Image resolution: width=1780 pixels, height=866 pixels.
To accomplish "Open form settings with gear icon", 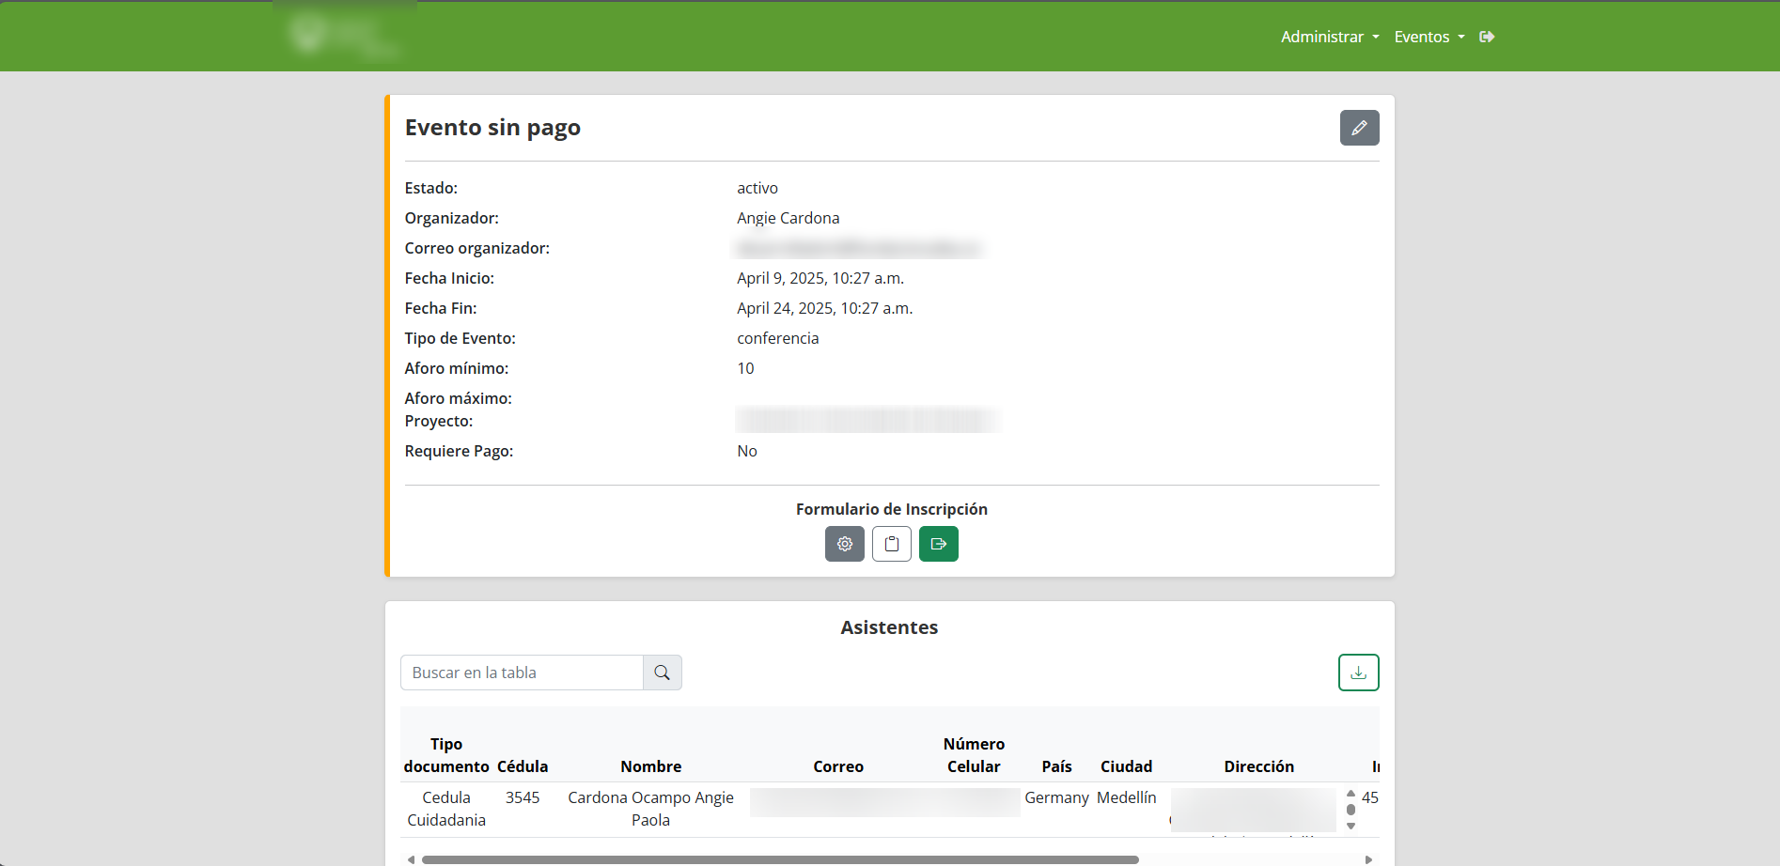I will click(844, 544).
